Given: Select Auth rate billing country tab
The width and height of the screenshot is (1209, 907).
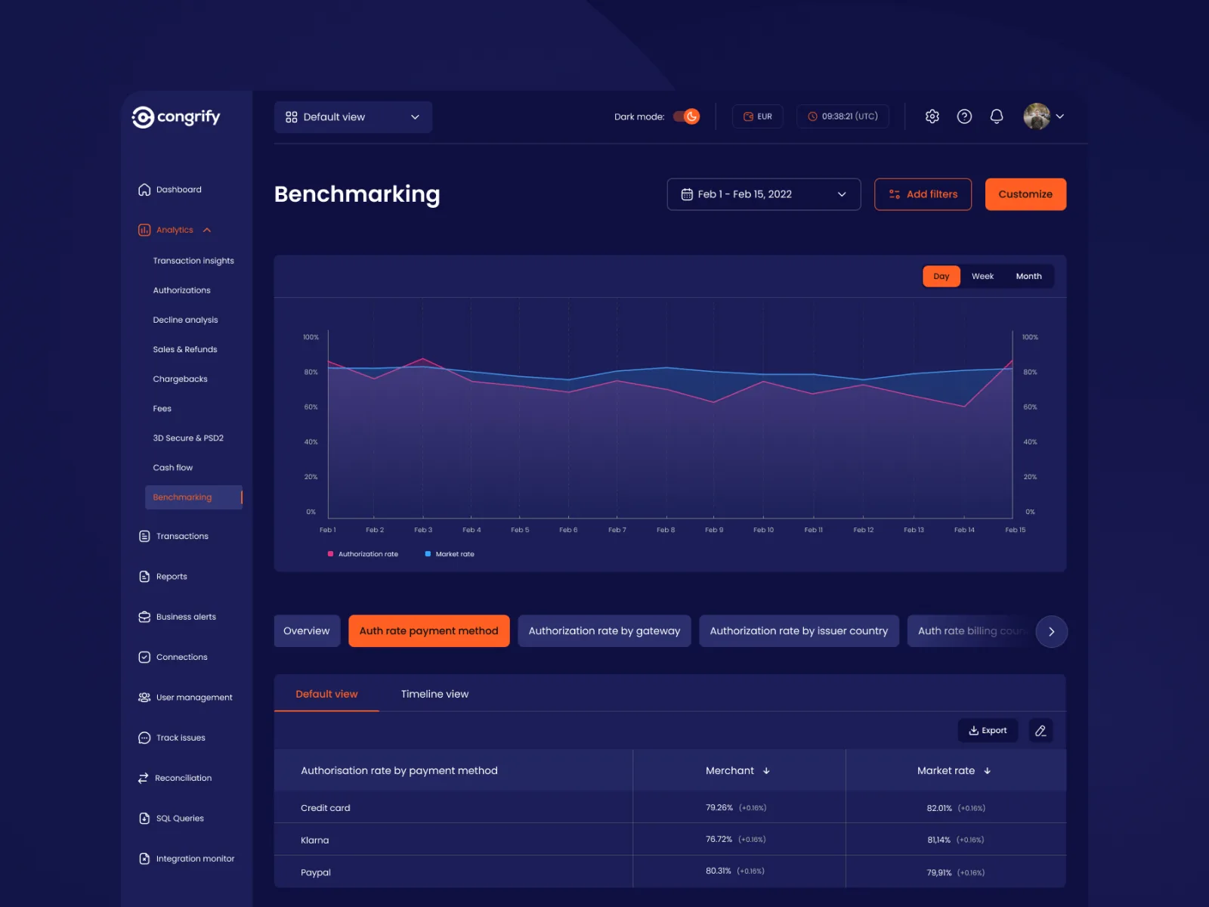Looking at the screenshot, I should coord(971,631).
